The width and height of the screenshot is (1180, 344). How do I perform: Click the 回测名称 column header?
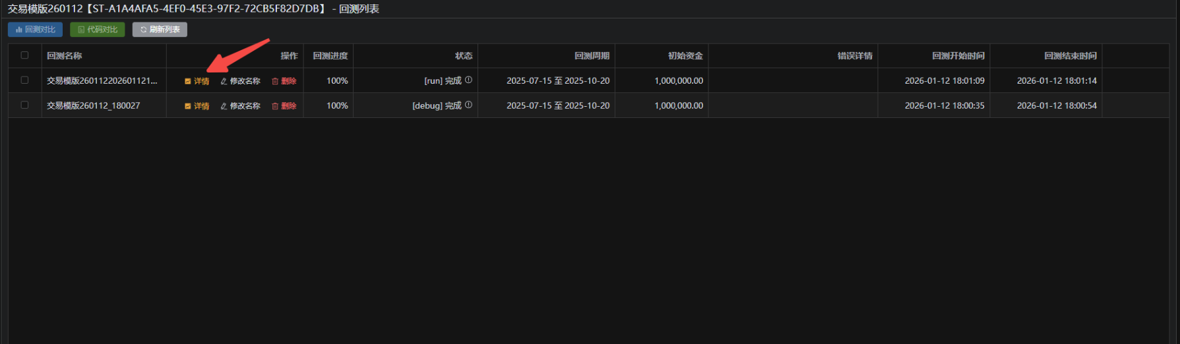click(65, 56)
